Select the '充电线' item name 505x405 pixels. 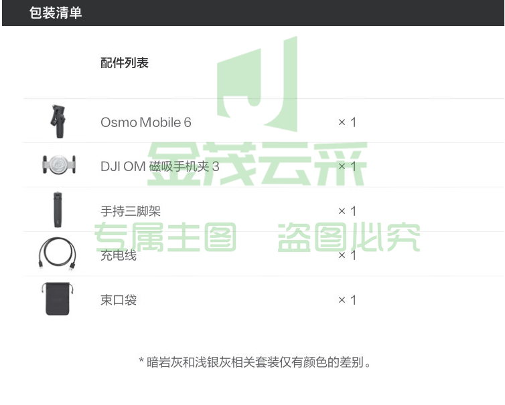pyautogui.click(x=119, y=255)
